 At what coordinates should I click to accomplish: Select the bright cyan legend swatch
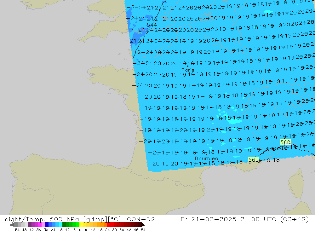(60, 225)
